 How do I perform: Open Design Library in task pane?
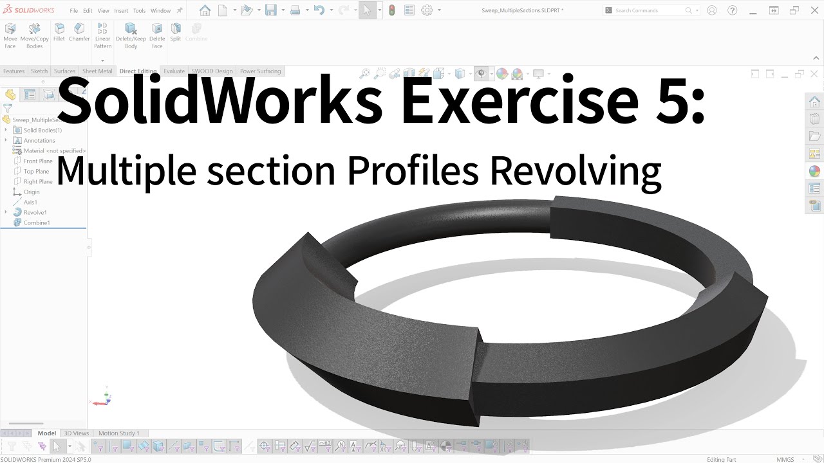[x=814, y=119]
